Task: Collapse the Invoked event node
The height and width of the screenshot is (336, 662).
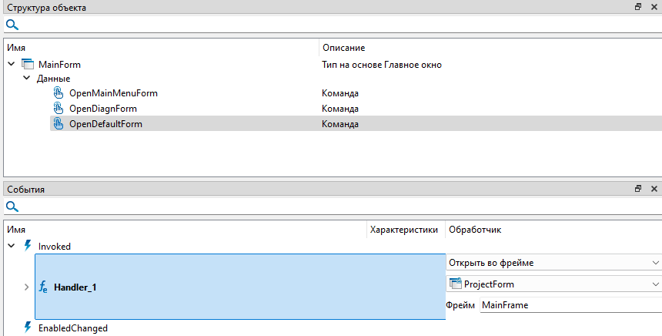Action: (x=11, y=247)
